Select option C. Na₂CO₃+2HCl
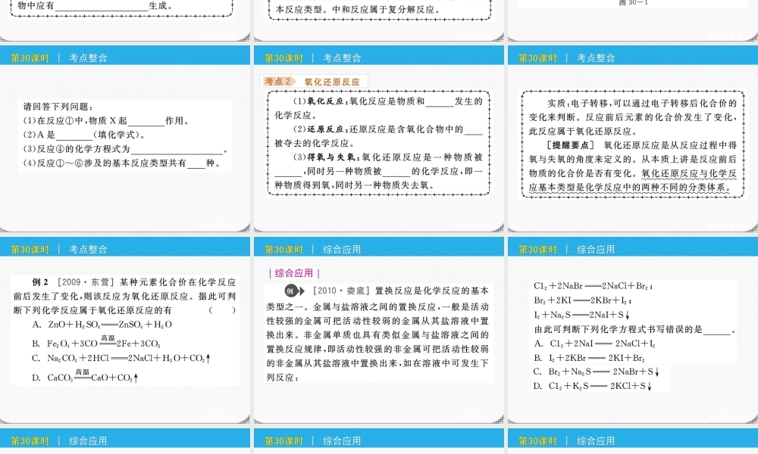758x454 pixels. pyautogui.click(x=121, y=358)
